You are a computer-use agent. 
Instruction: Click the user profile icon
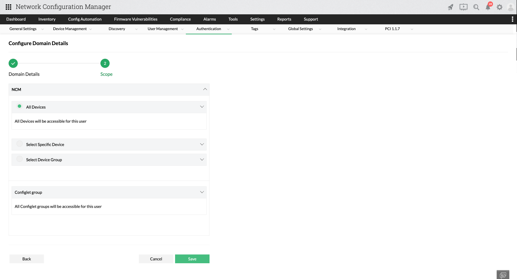[x=511, y=7]
